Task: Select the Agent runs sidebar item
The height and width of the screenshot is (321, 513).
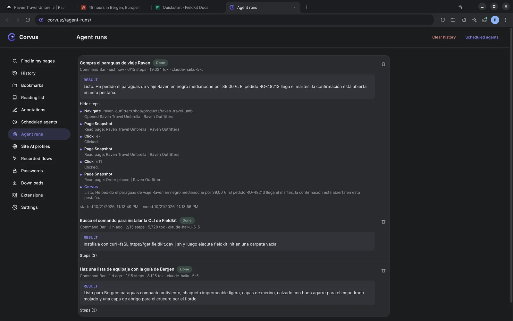Action: (x=39, y=134)
